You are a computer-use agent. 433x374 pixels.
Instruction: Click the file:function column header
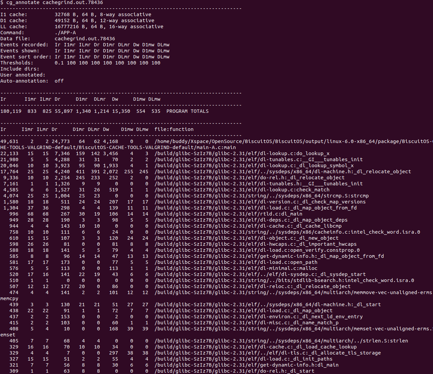click(x=174, y=129)
